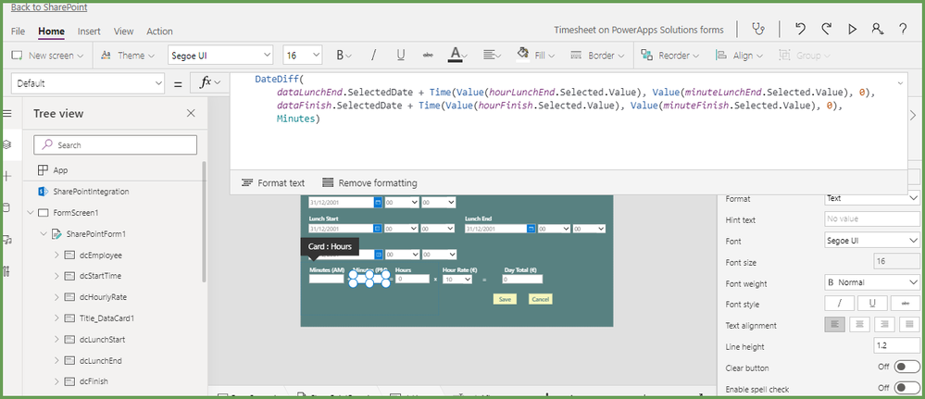Click the Cancel button on the form

pos(541,299)
